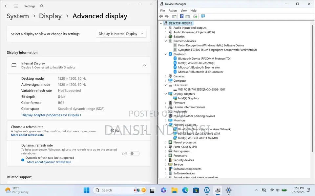Screen dimensions: 315x196
Task: Click the weather widget showing 110°F
Action: pyautogui.click(x=17, y=190)
